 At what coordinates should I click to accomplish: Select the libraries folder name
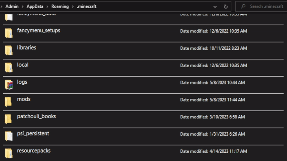pyautogui.click(x=27, y=48)
